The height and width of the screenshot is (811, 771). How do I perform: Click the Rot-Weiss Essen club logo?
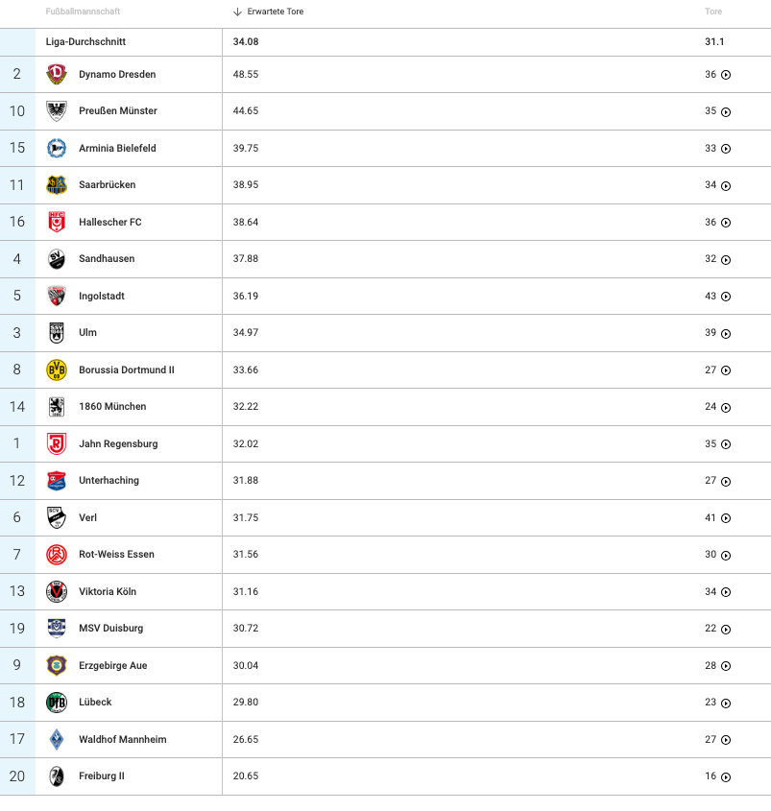coord(57,555)
